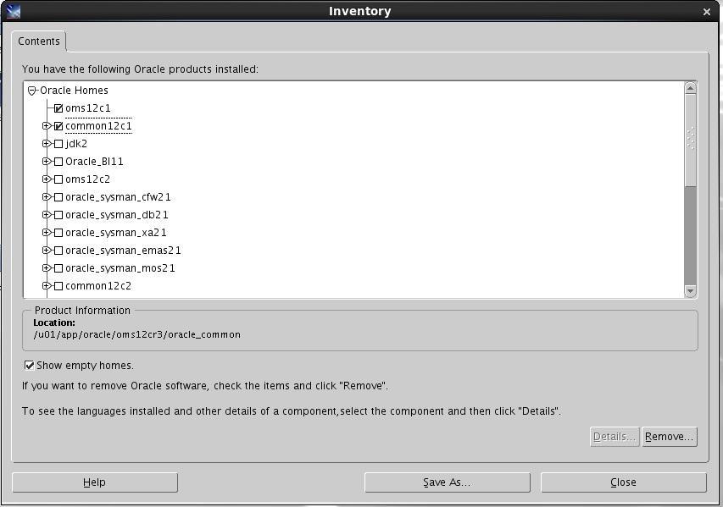723x507 pixels.
Task: Uncheck the common12c1 checkbox
Action: [58, 126]
